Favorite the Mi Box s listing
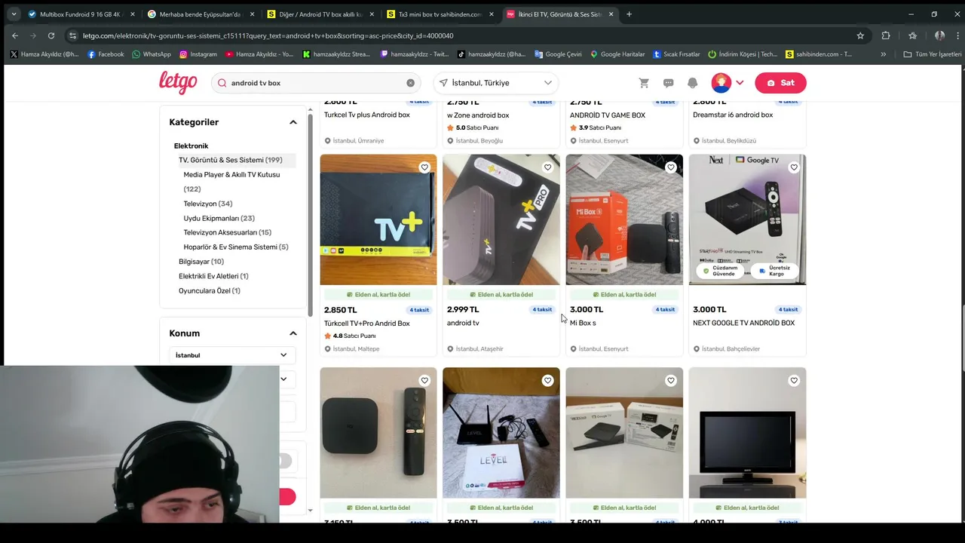The width and height of the screenshot is (965, 543). (x=670, y=167)
